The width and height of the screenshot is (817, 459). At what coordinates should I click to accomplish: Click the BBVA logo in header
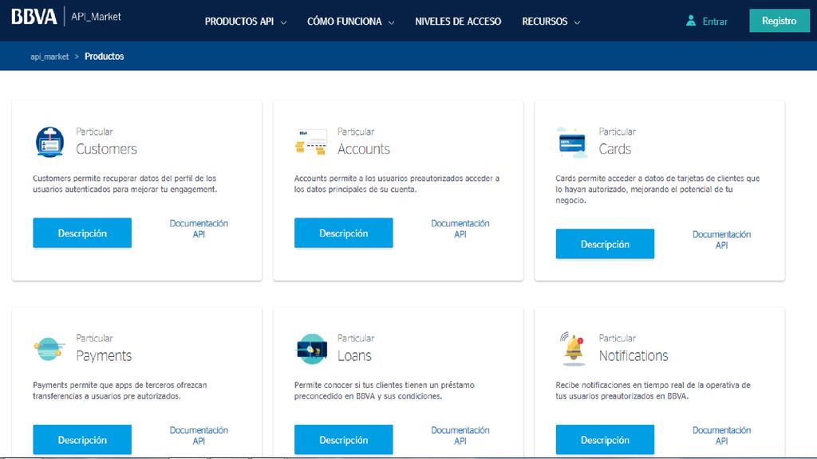pyautogui.click(x=34, y=17)
